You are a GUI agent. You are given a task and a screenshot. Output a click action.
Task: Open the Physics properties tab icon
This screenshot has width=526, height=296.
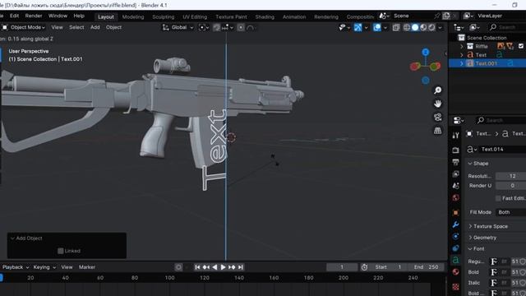pyautogui.click(x=455, y=236)
